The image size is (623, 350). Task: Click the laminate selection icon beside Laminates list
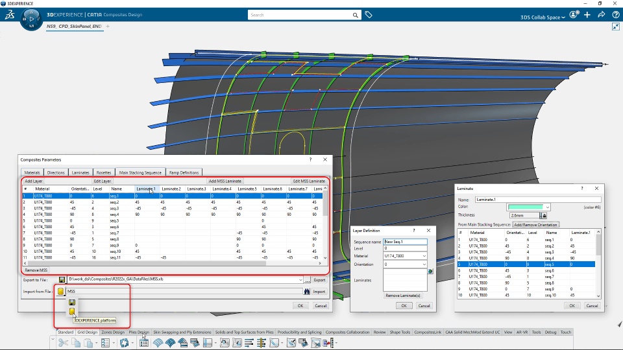pos(430,271)
